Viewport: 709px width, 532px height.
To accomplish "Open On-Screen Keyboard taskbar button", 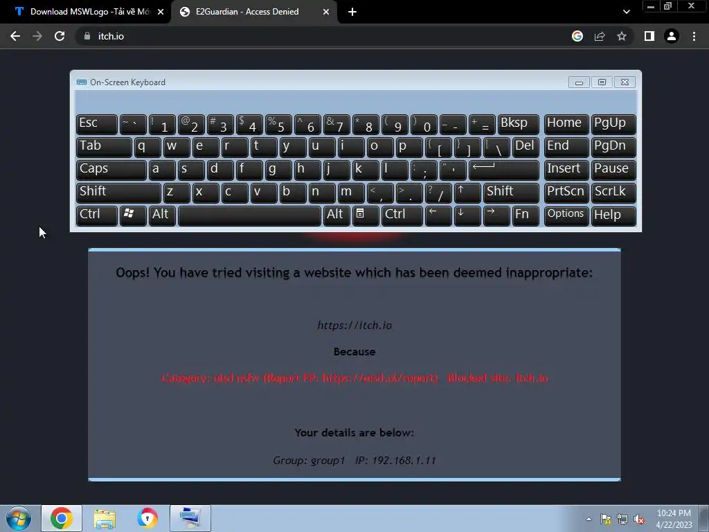I will click(x=190, y=518).
